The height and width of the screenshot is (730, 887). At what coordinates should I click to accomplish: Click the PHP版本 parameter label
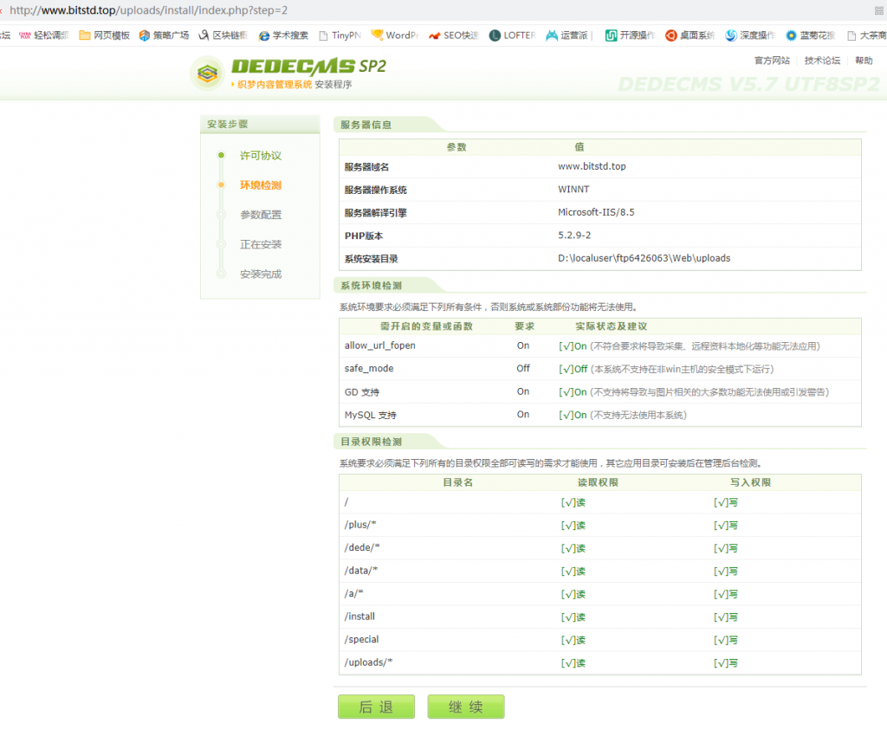(x=364, y=236)
